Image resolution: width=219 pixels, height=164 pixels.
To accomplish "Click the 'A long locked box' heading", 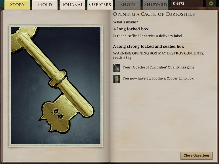I will click(x=131, y=29).
